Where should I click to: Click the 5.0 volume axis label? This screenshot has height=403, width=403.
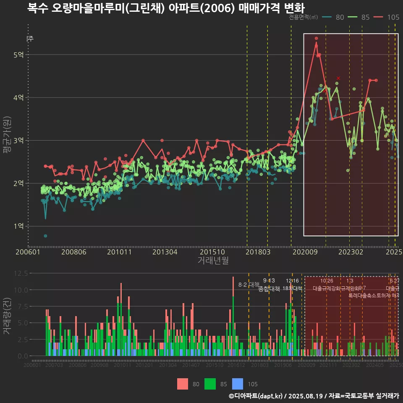pyautogui.click(x=23, y=323)
